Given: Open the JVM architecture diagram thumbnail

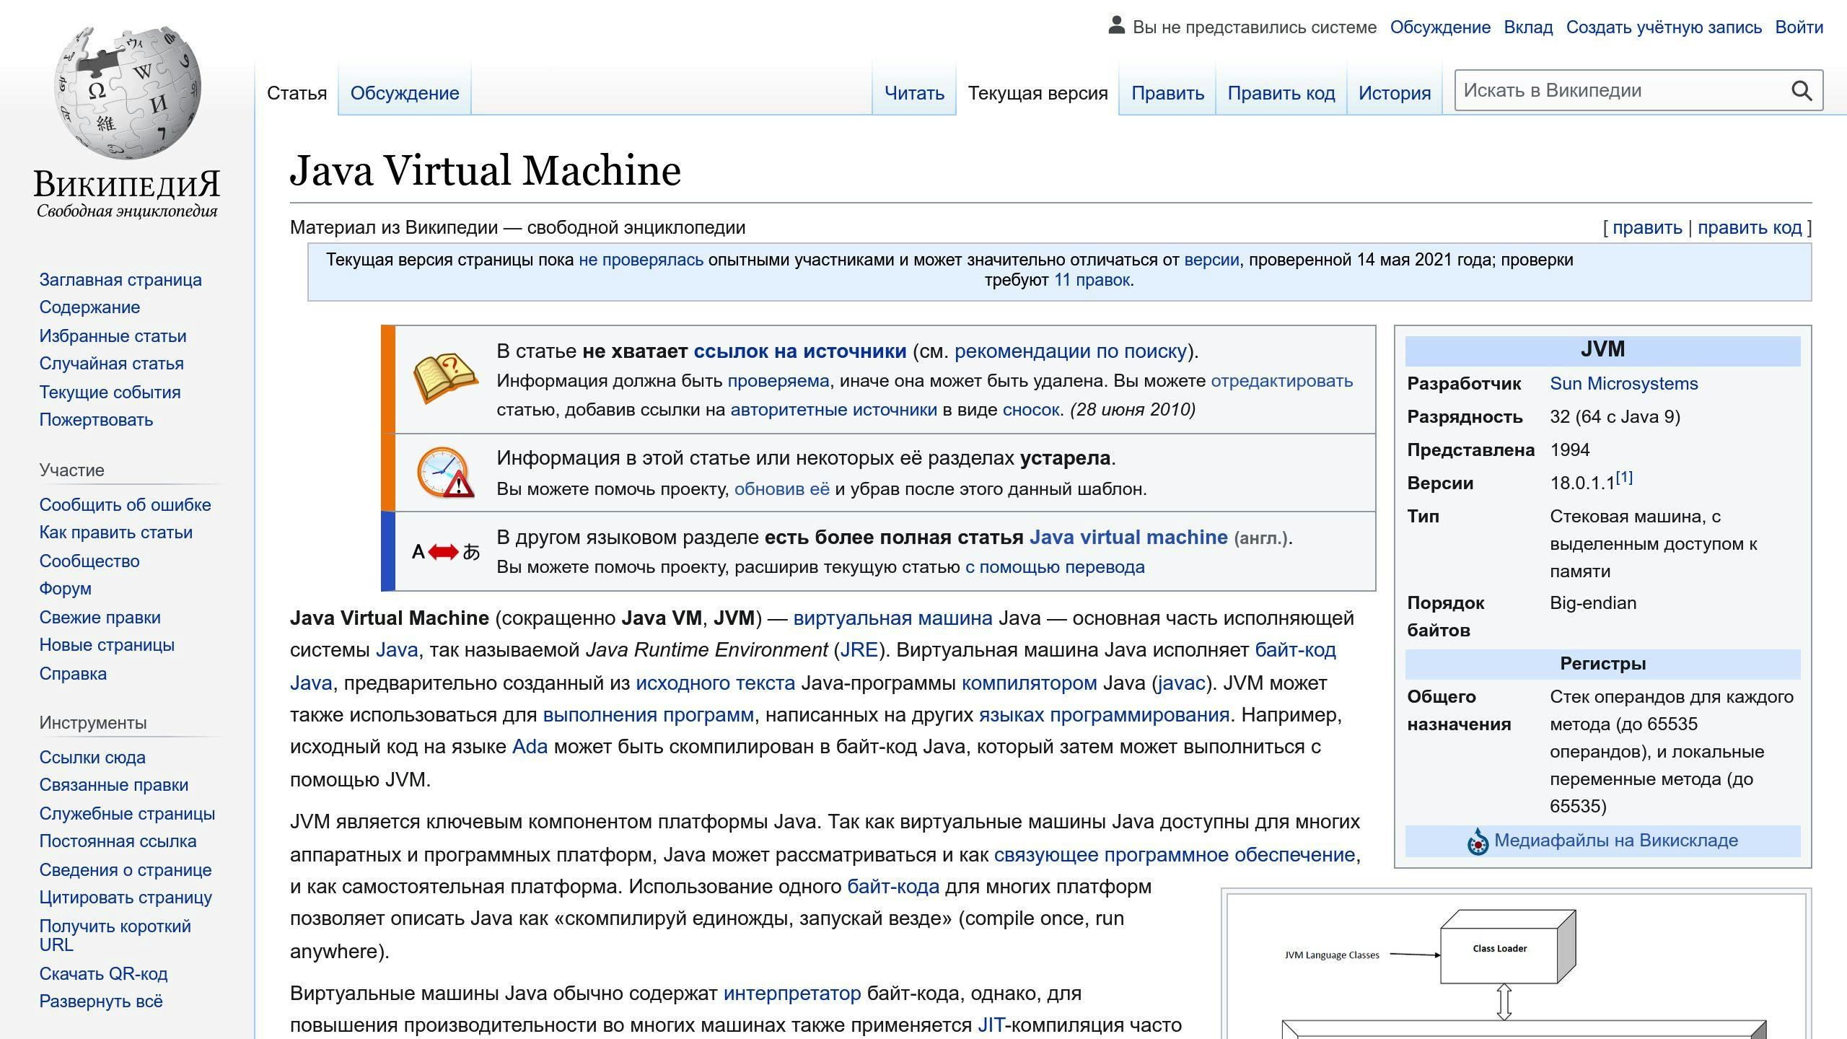Looking at the screenshot, I should tap(1517, 967).
